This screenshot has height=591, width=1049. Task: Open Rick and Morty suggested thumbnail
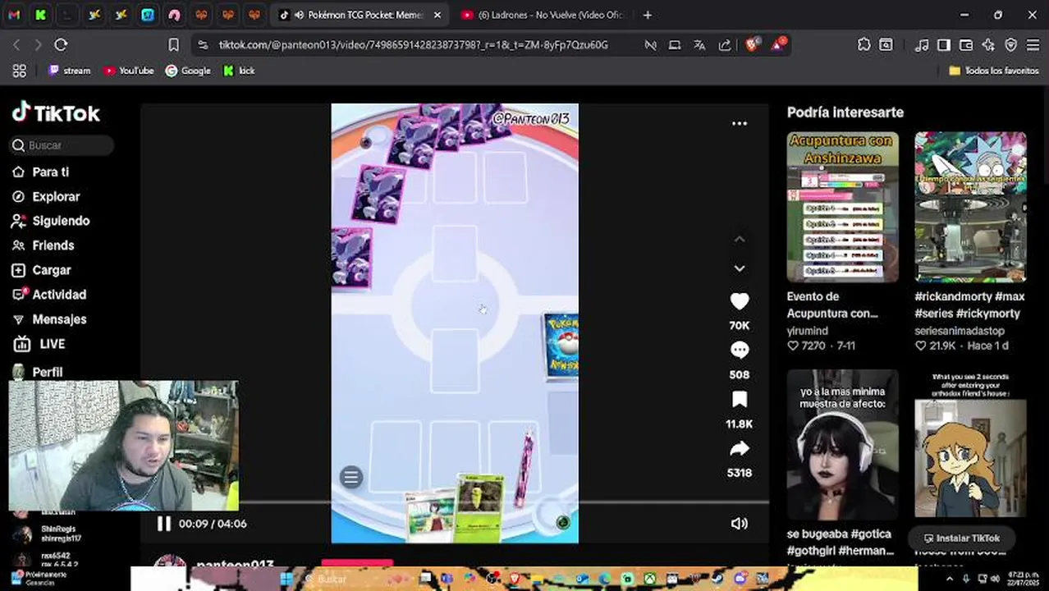point(970,207)
